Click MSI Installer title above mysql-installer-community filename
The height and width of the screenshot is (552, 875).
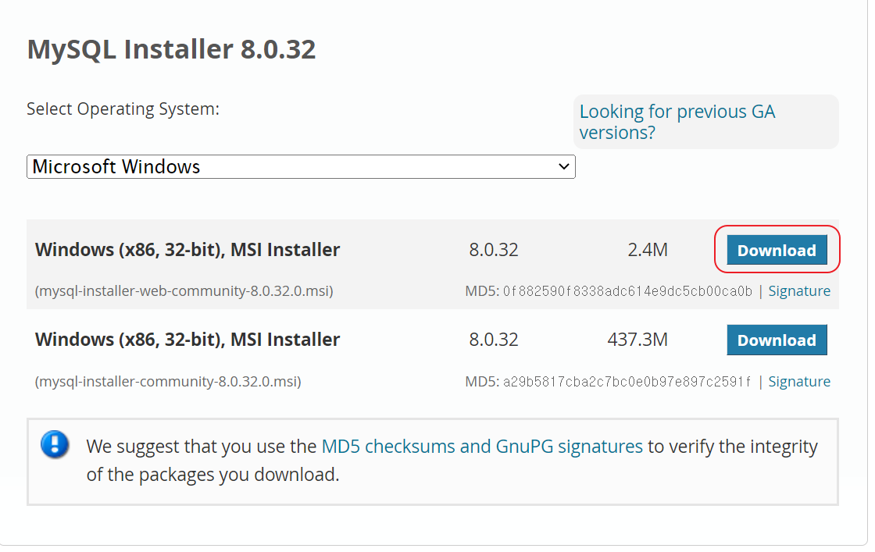pyautogui.click(x=187, y=340)
